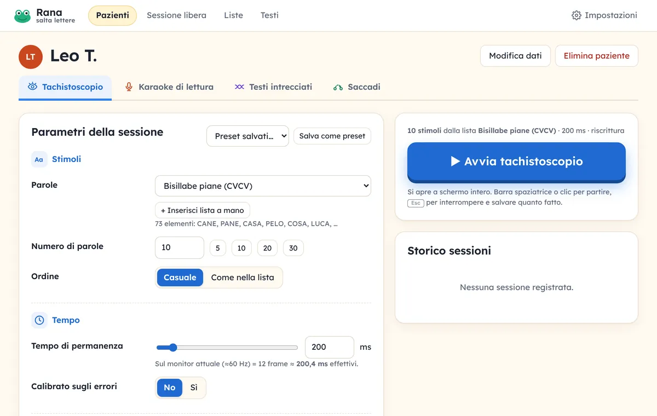Go to Sessione libera
Image resolution: width=657 pixels, height=416 pixels.
176,15
